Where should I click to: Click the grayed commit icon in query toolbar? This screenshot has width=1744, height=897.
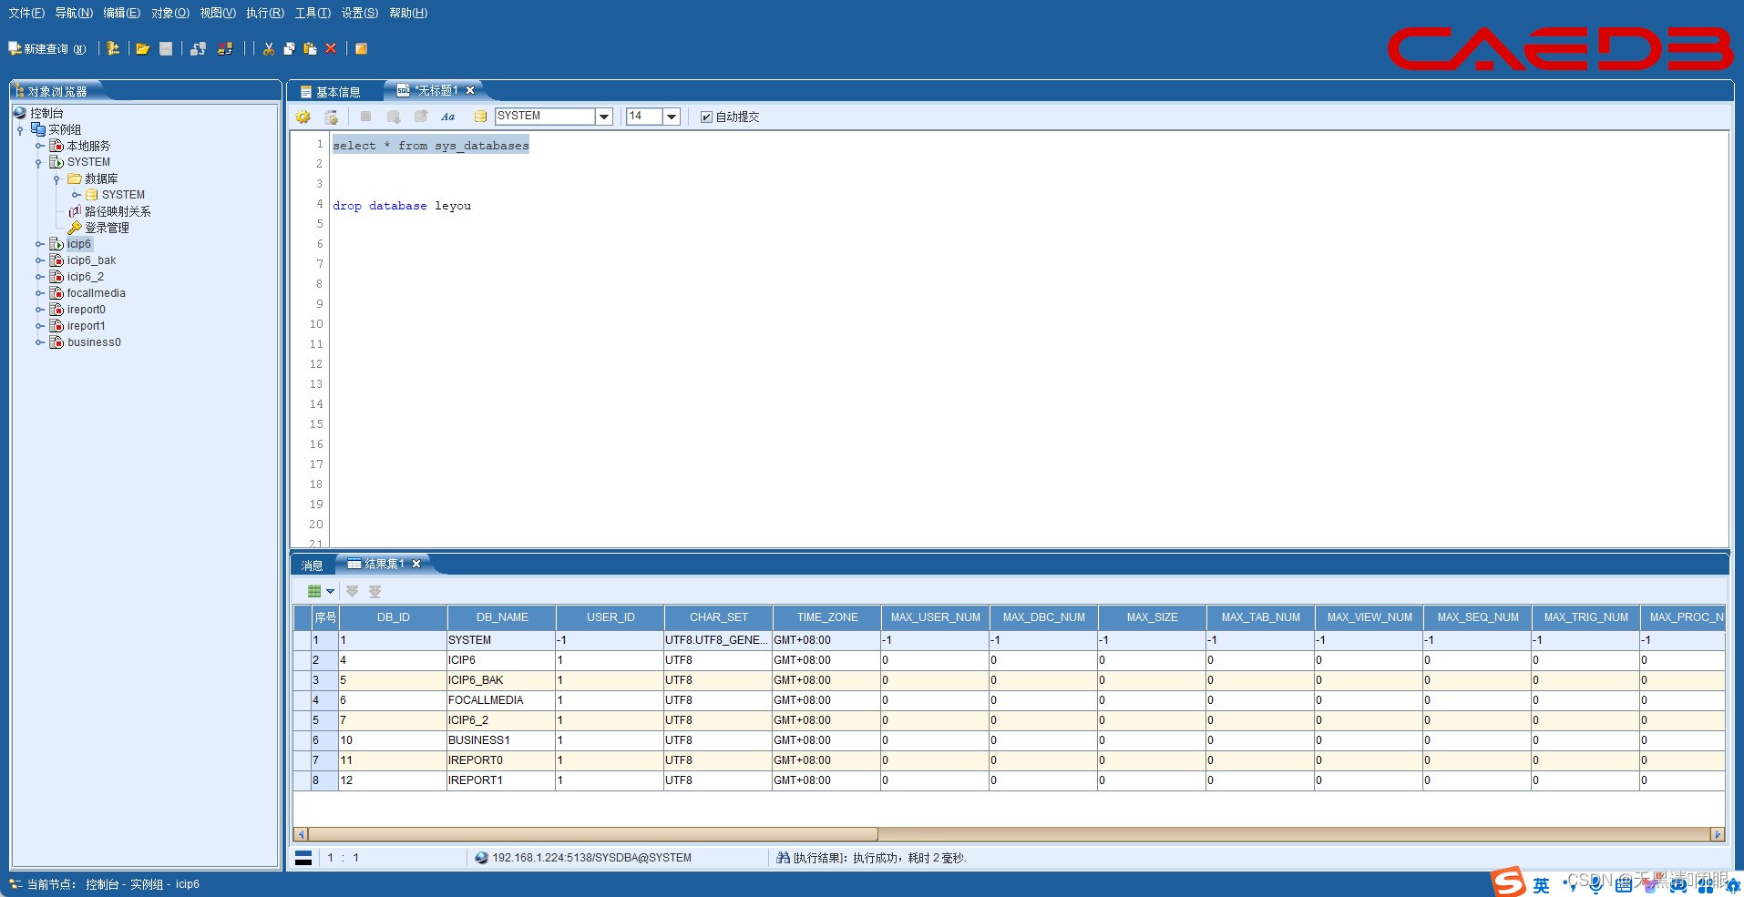pyautogui.click(x=394, y=117)
